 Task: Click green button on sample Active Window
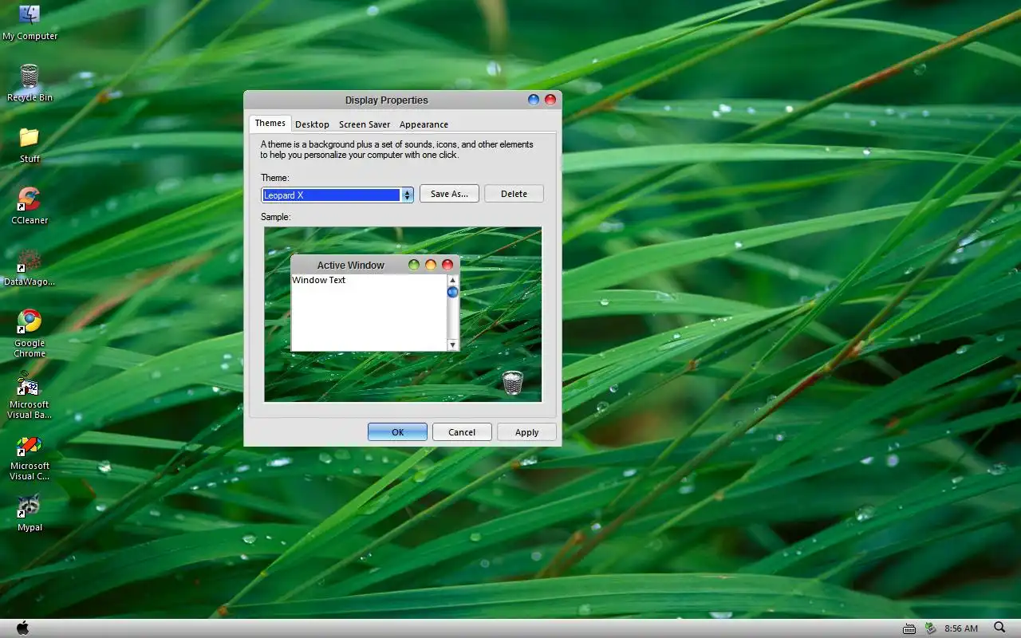point(414,265)
